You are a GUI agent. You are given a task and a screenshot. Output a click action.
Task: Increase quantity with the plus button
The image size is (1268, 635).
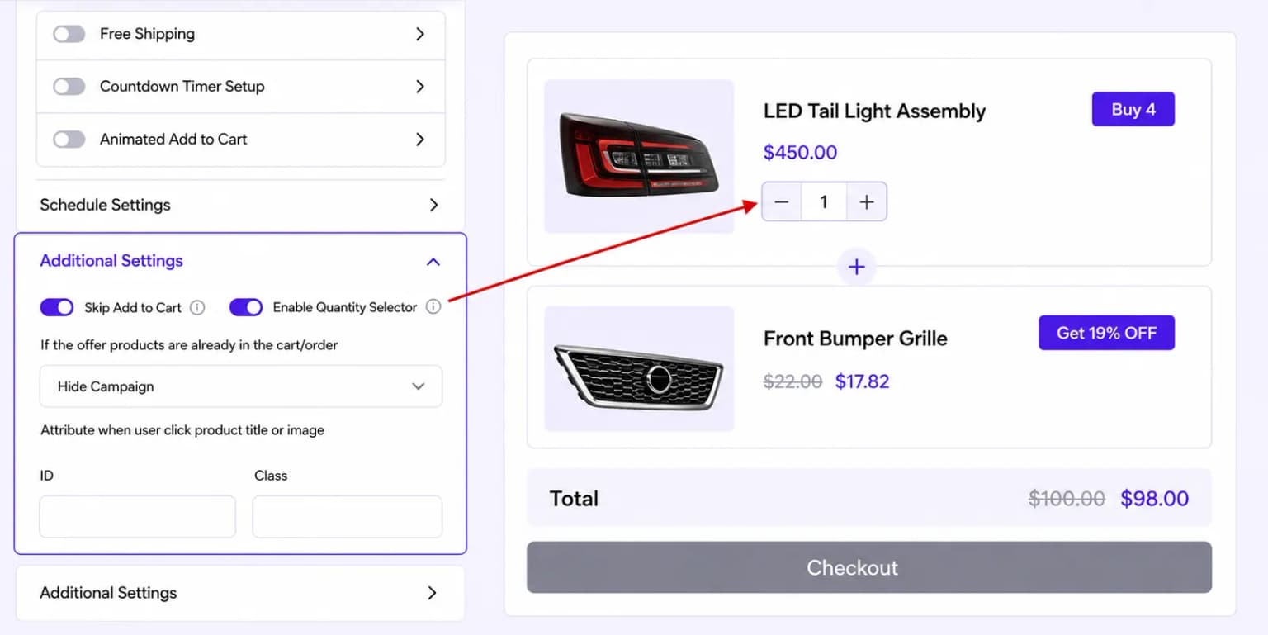pos(867,202)
